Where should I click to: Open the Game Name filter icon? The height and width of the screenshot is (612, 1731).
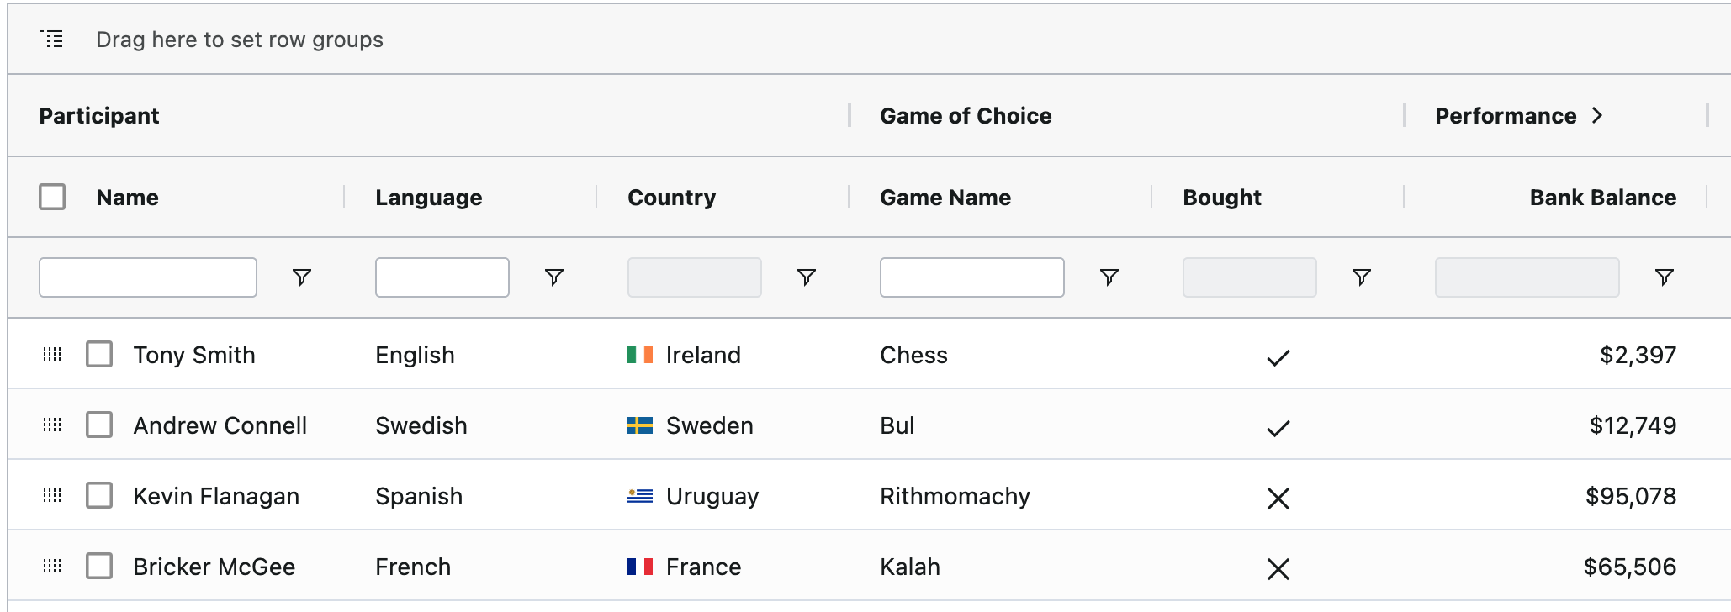pyautogui.click(x=1109, y=277)
